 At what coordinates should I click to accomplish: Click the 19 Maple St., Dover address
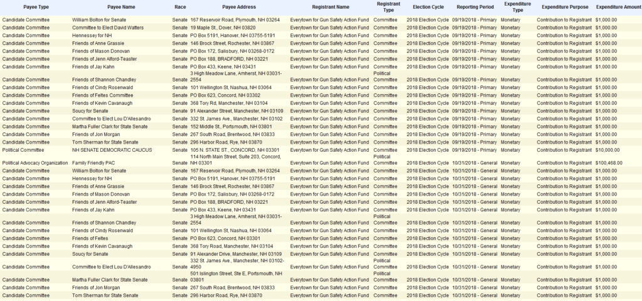tap(226, 28)
